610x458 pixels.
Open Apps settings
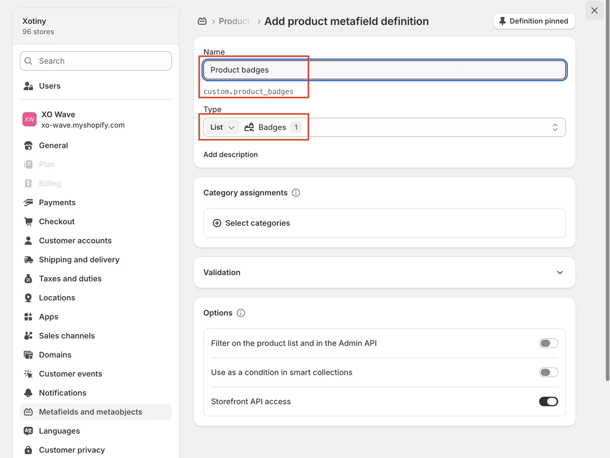tap(96, 317)
